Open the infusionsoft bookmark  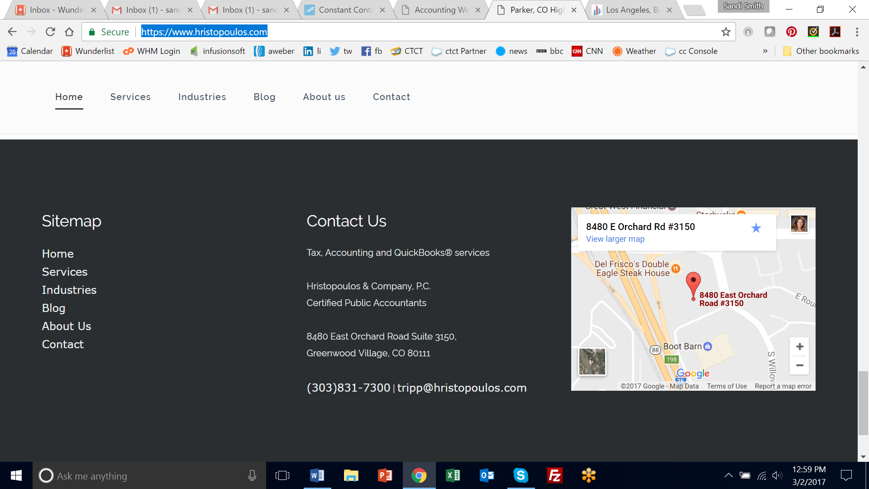point(217,51)
